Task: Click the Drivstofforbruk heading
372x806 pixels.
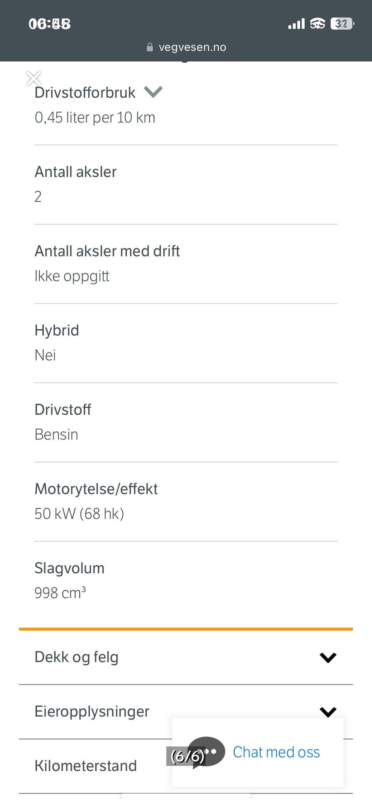Action: point(85,93)
